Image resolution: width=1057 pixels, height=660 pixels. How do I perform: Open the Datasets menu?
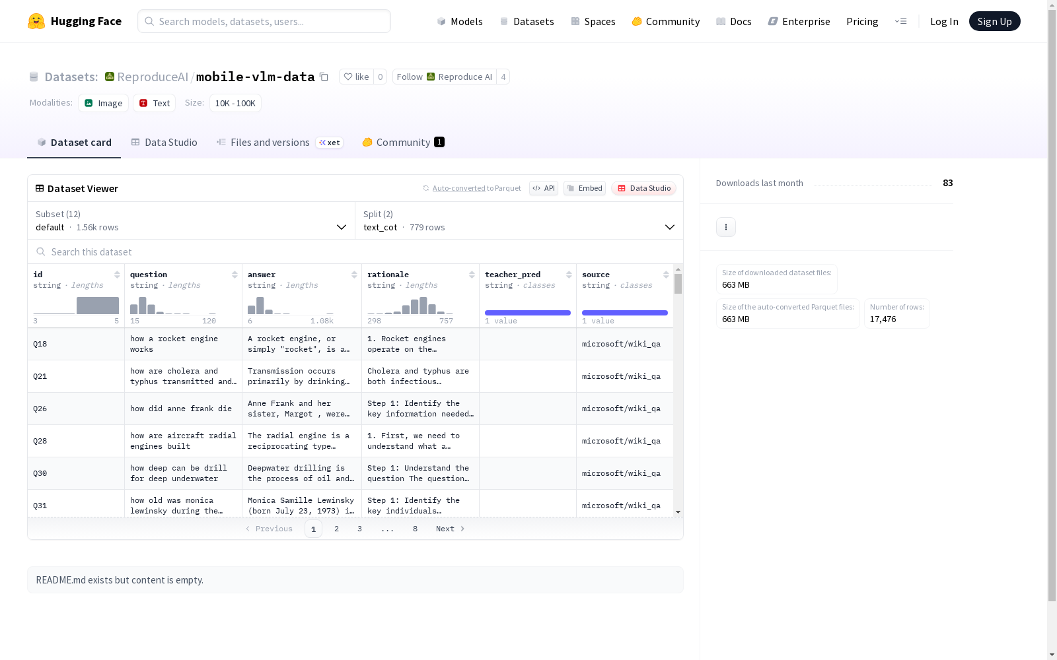coord(527,21)
